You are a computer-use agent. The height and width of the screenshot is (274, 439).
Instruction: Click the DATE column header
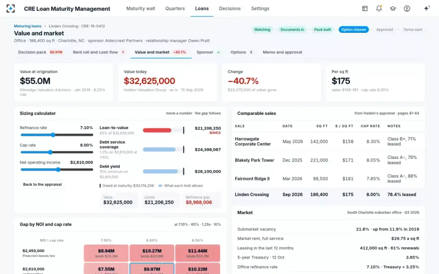pyautogui.click(x=288, y=126)
